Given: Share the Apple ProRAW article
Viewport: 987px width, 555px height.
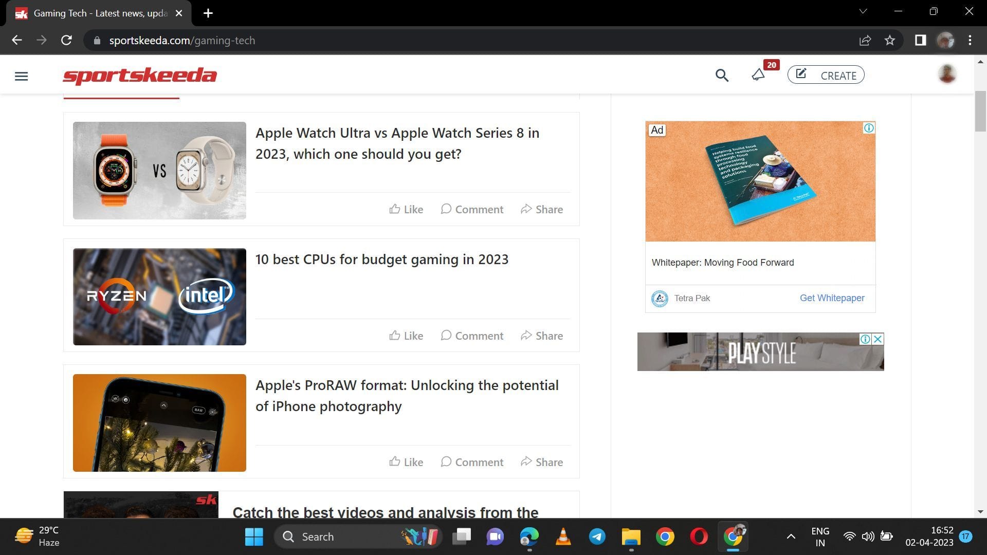Looking at the screenshot, I should click(541, 462).
